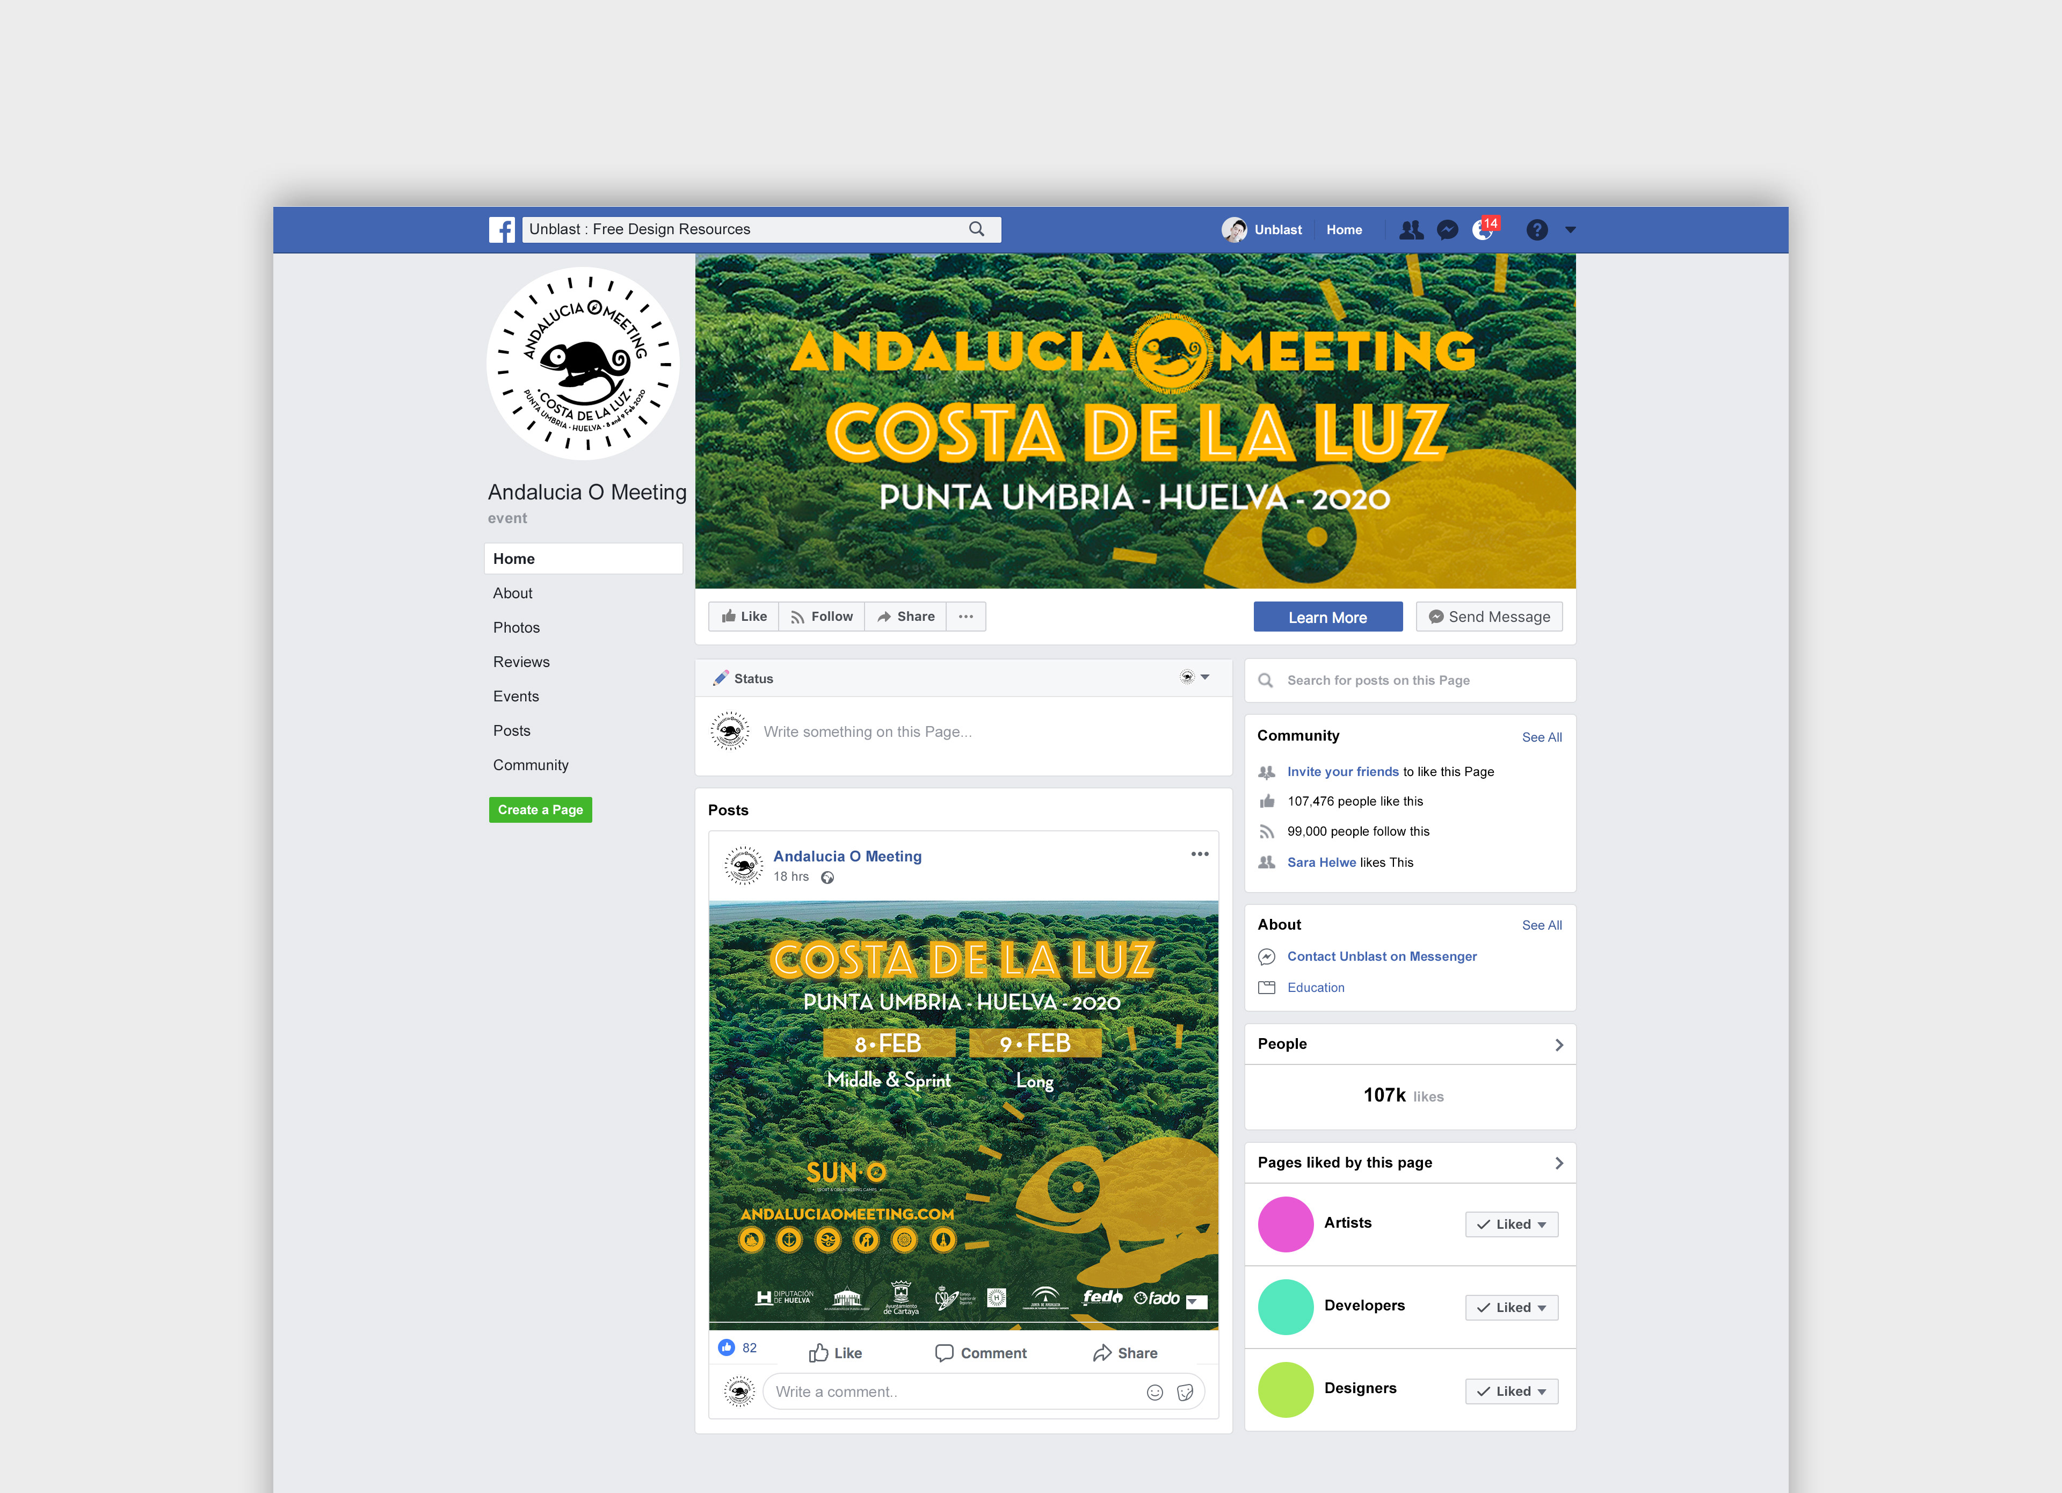Viewport: 2062px width, 1493px height.
Task: Click the emoji icon in comment box
Action: 1155,1392
